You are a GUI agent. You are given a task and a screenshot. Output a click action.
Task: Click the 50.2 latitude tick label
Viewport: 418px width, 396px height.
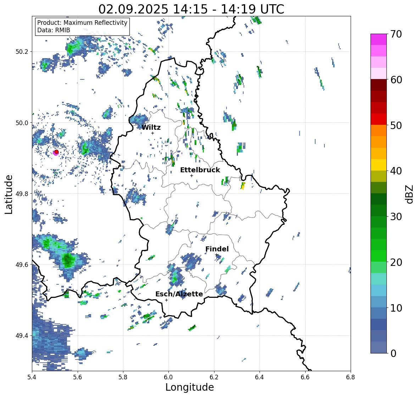pos(22,52)
